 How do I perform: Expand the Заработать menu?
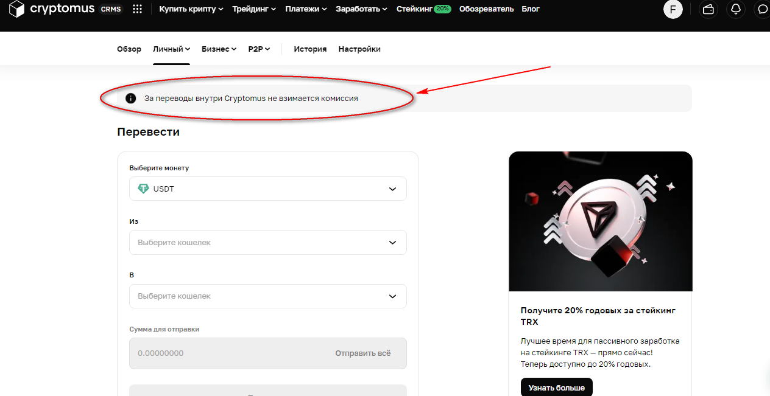tap(362, 9)
